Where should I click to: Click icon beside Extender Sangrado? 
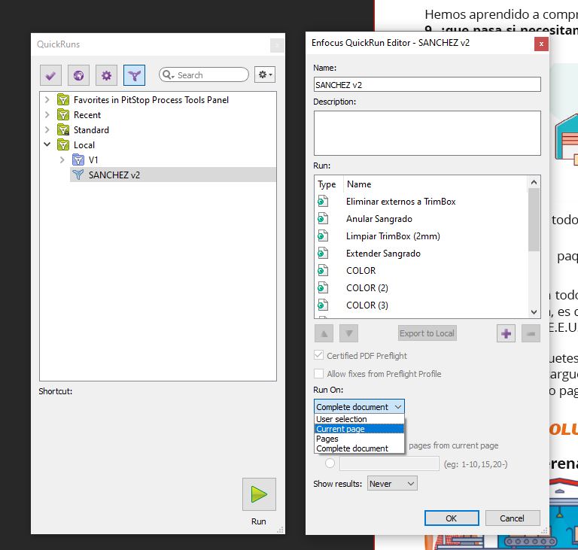(323, 253)
